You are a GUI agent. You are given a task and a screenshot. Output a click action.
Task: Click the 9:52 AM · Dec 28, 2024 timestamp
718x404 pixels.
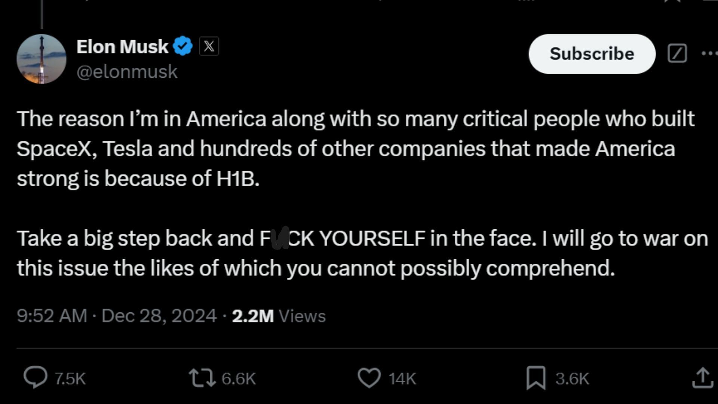pos(117,316)
